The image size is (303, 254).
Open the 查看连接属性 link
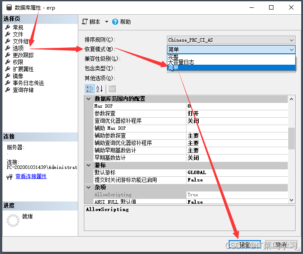pos(31,176)
